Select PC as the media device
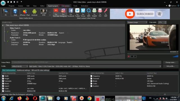180x101 pixels. 6,12
